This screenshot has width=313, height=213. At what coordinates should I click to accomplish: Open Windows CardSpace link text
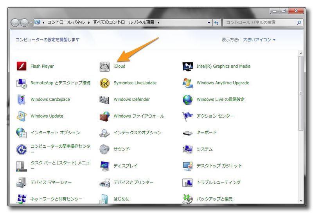pyautogui.click(x=50, y=100)
